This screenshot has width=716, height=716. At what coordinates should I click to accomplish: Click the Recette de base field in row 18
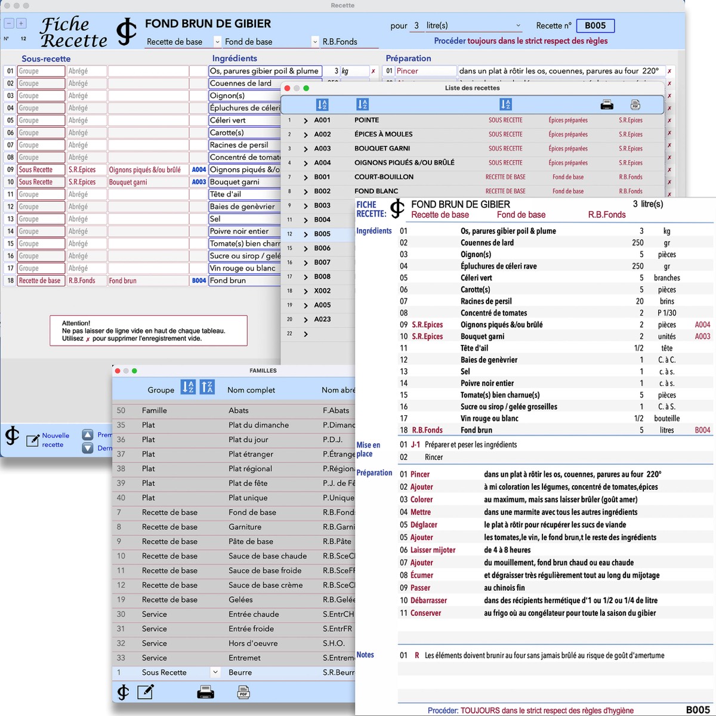(x=41, y=280)
